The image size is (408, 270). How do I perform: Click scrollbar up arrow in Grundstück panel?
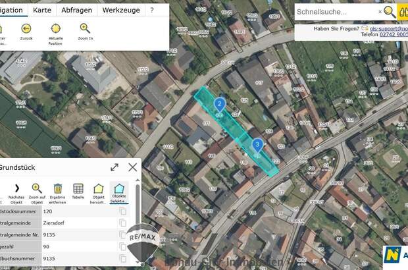tap(138, 180)
